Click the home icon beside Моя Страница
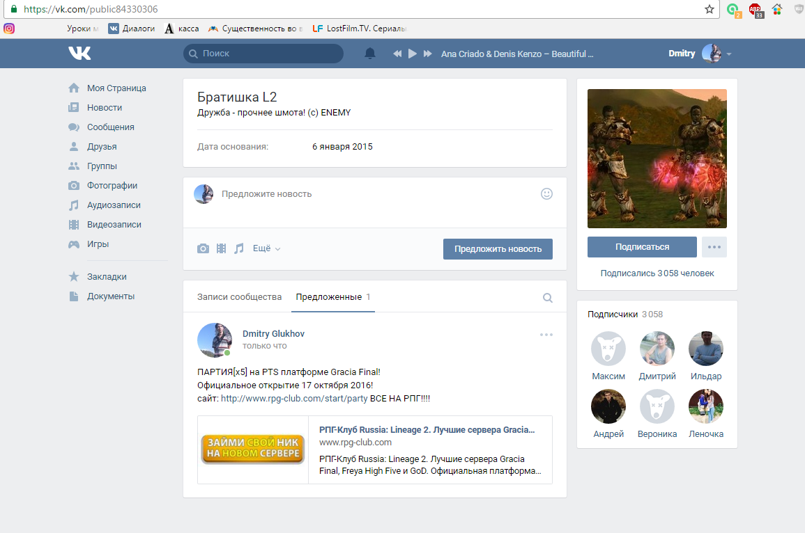The height and width of the screenshot is (533, 805). click(74, 88)
